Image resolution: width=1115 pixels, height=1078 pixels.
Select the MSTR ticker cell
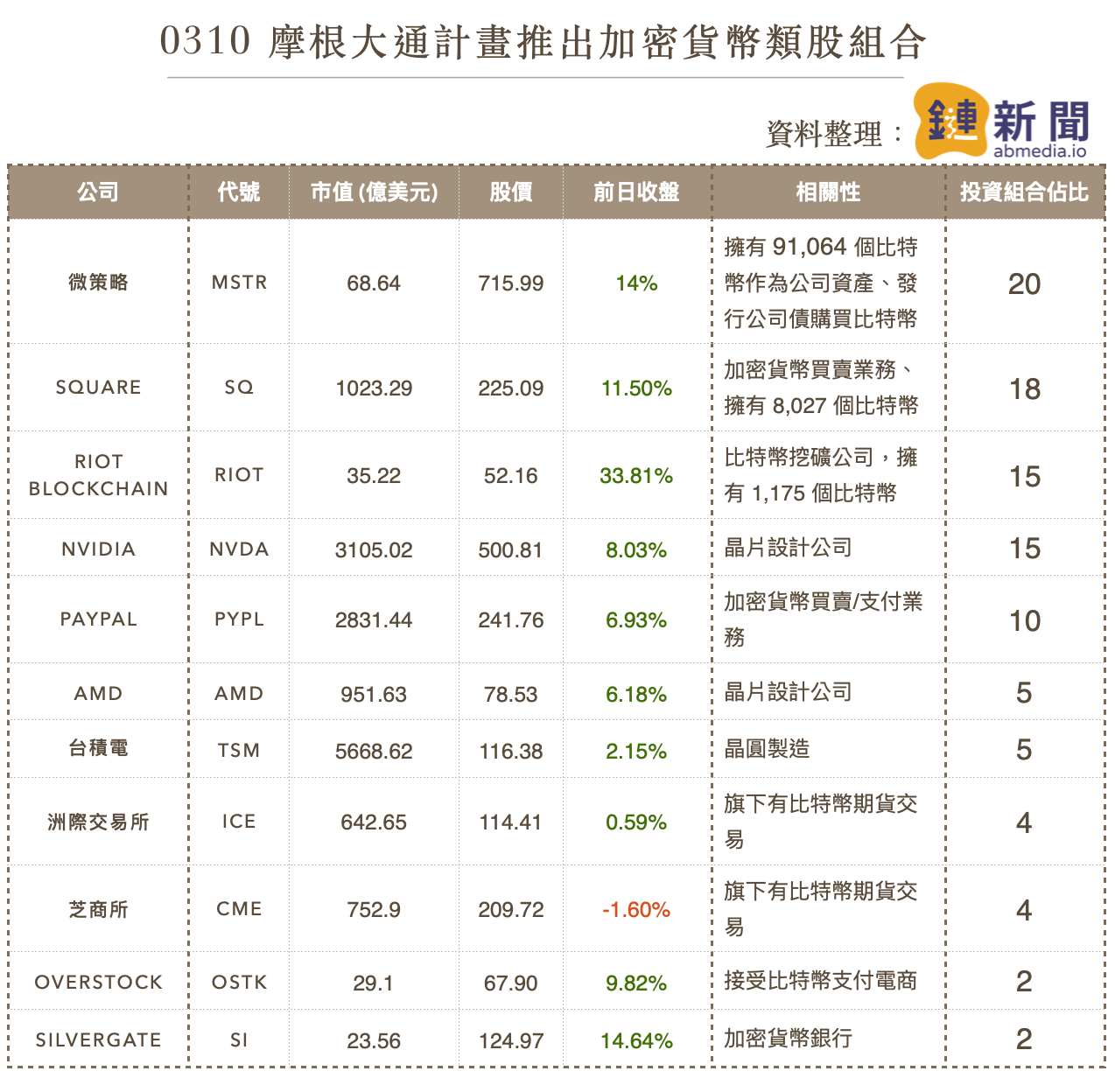coord(239,283)
